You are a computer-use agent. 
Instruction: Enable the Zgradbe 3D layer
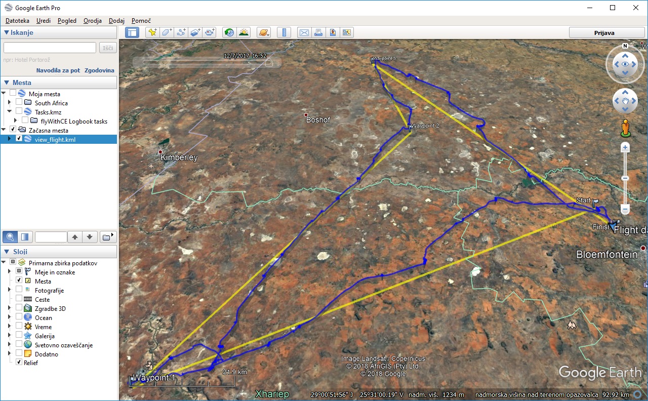pos(19,308)
